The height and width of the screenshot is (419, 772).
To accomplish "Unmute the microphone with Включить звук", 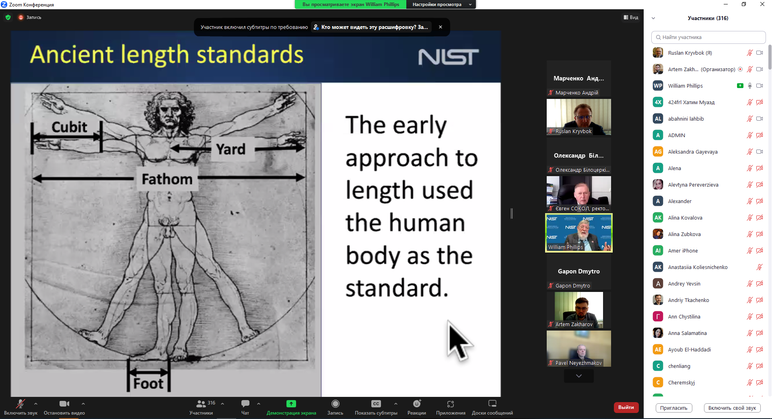I will (21, 407).
